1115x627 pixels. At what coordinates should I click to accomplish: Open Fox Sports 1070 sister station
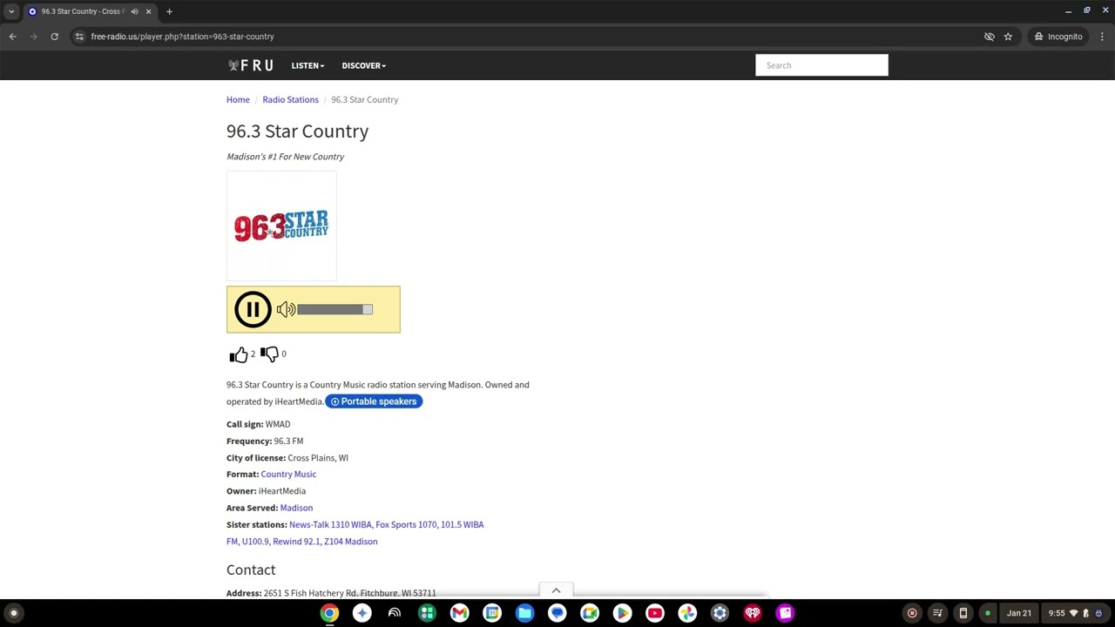[406, 524]
